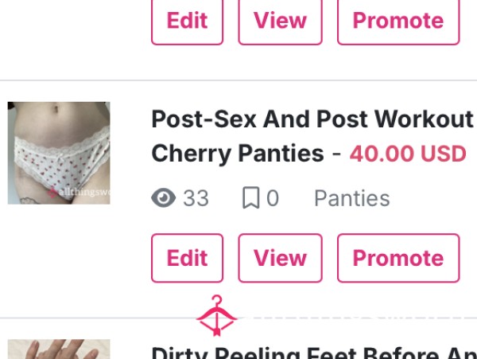Click View on the topmost listing
Screen dimensions: 477x359
tap(280, 21)
